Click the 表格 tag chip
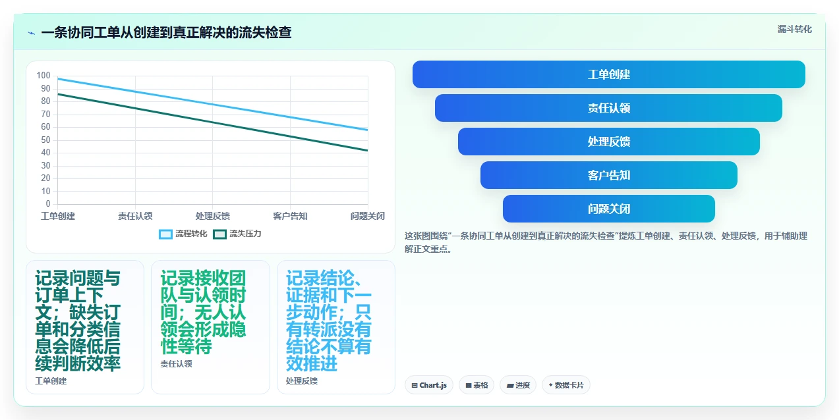Viewport: 839px width, 420px height. (476, 385)
